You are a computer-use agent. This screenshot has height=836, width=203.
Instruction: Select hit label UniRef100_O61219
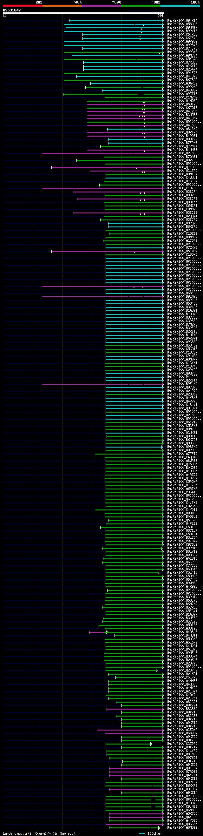pyautogui.click(x=182, y=422)
